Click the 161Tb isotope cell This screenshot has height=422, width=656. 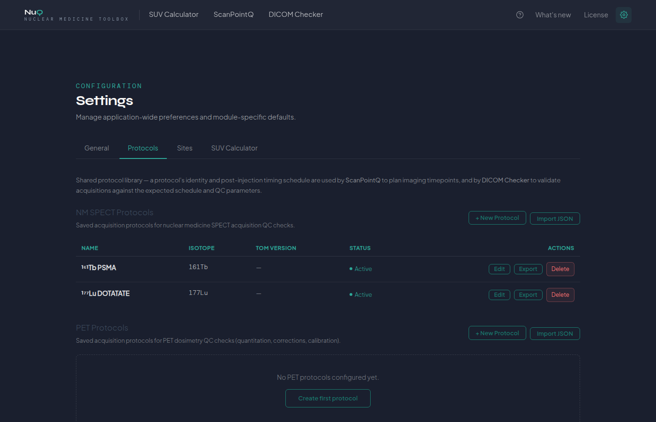coord(198,267)
